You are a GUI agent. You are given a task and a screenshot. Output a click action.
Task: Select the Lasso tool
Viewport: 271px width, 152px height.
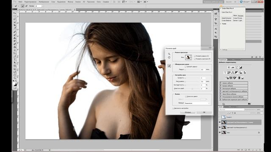pos(15,19)
